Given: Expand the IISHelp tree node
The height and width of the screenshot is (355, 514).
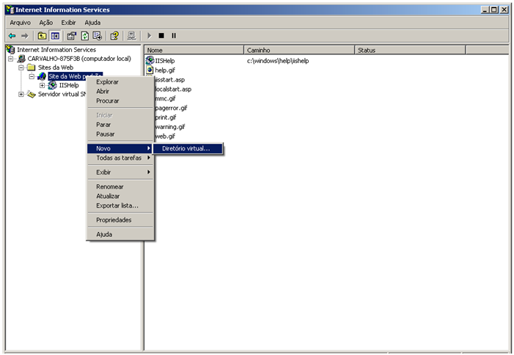Looking at the screenshot, I should point(42,85).
